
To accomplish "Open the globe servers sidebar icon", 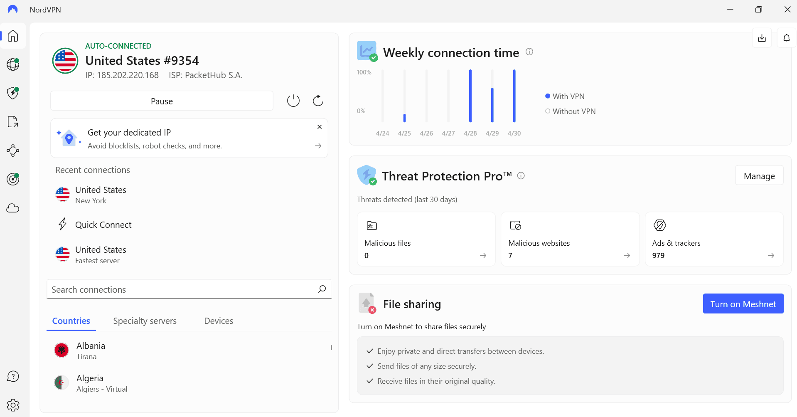I will click(13, 64).
